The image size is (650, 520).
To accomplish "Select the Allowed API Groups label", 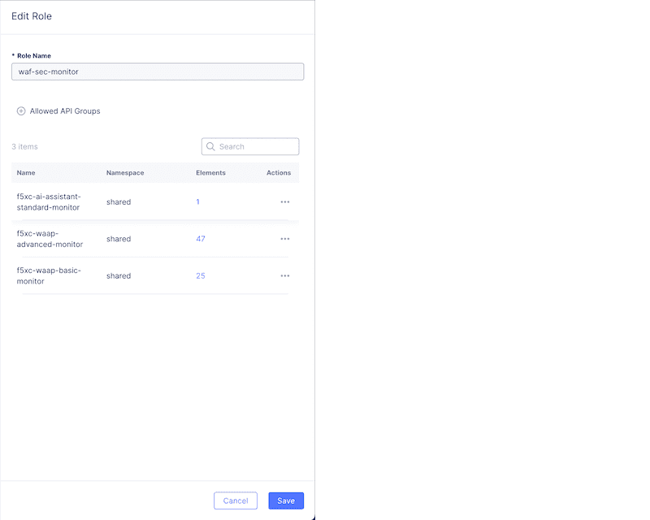I will pyautogui.click(x=65, y=111).
